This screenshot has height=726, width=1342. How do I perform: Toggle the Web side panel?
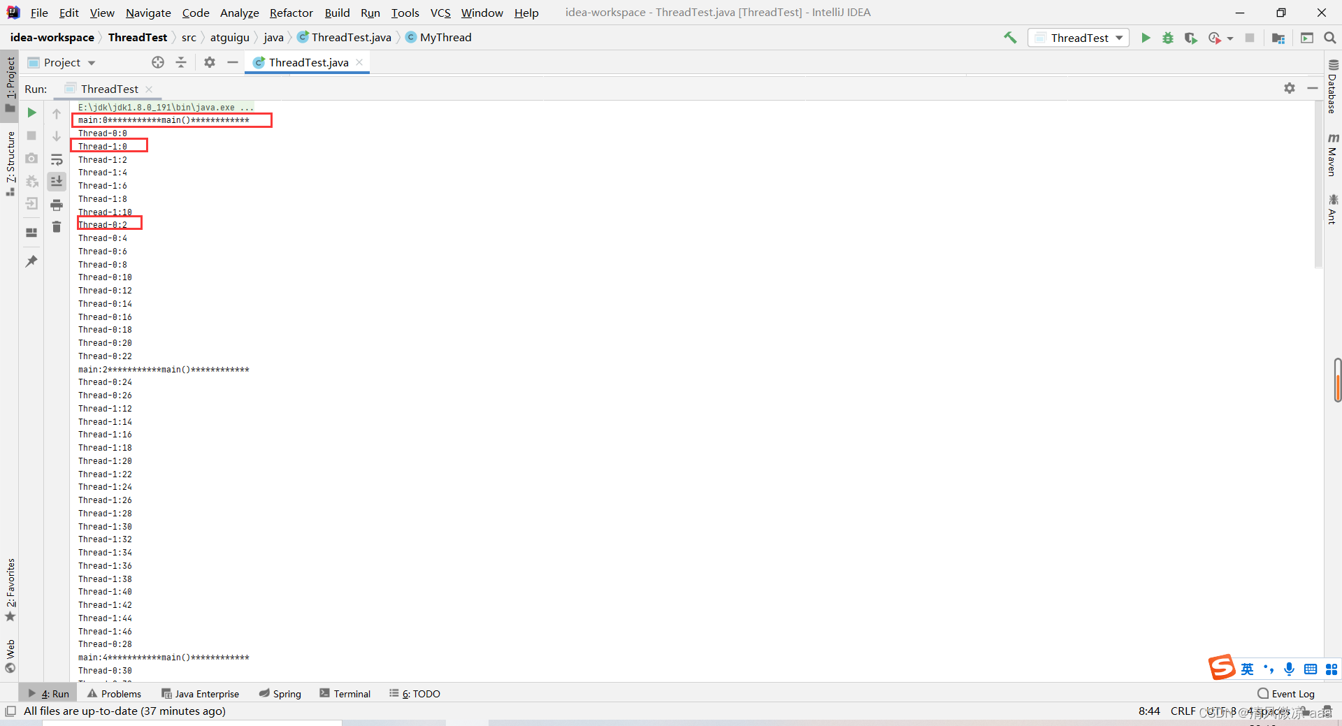pyautogui.click(x=10, y=655)
